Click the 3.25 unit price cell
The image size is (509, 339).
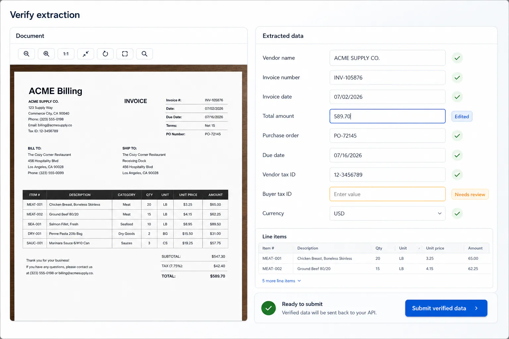[x=430, y=259]
